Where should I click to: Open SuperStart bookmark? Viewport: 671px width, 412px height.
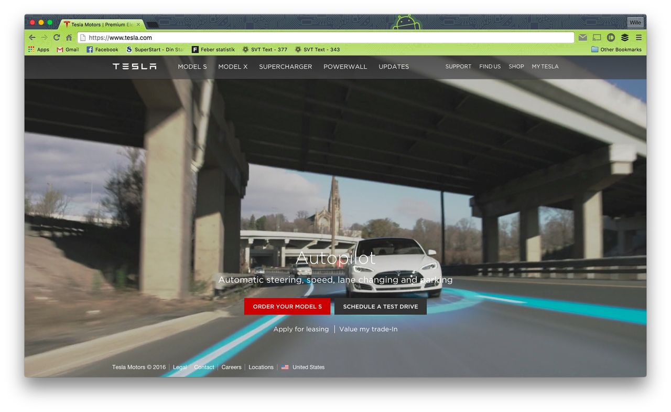[x=155, y=49]
